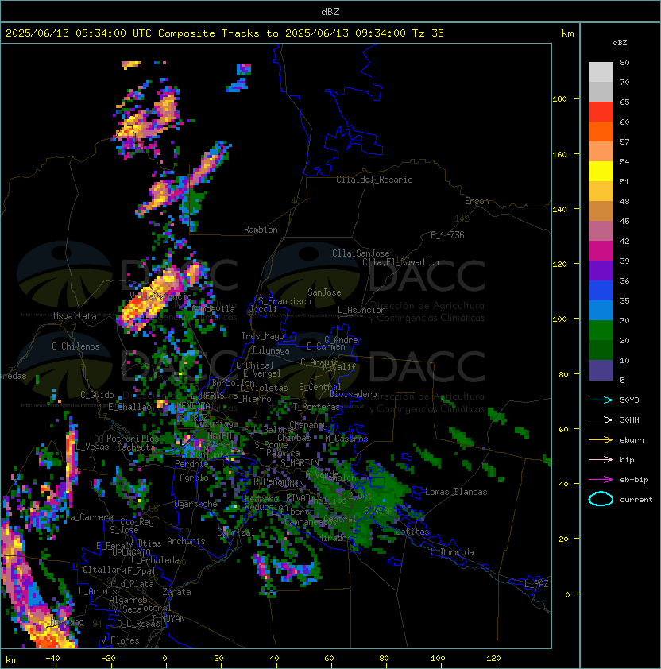Click the yellow eburn arrow icon
Viewport: 661px width, 669px height.
[x=601, y=440]
